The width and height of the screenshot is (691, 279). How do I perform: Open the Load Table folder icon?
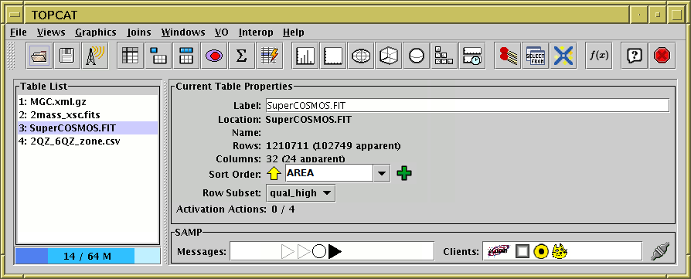[39, 56]
